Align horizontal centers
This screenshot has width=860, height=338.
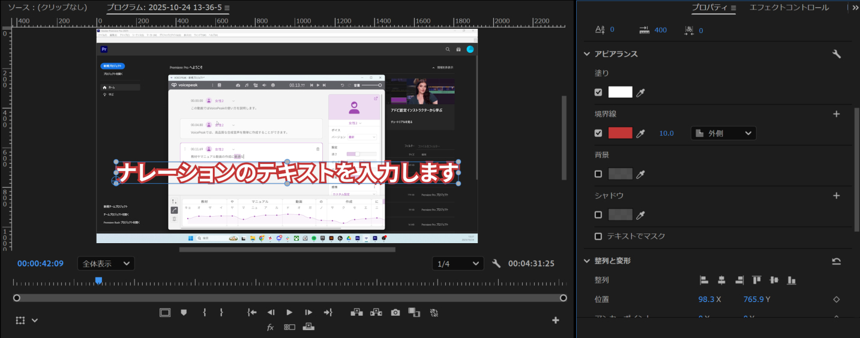(721, 280)
